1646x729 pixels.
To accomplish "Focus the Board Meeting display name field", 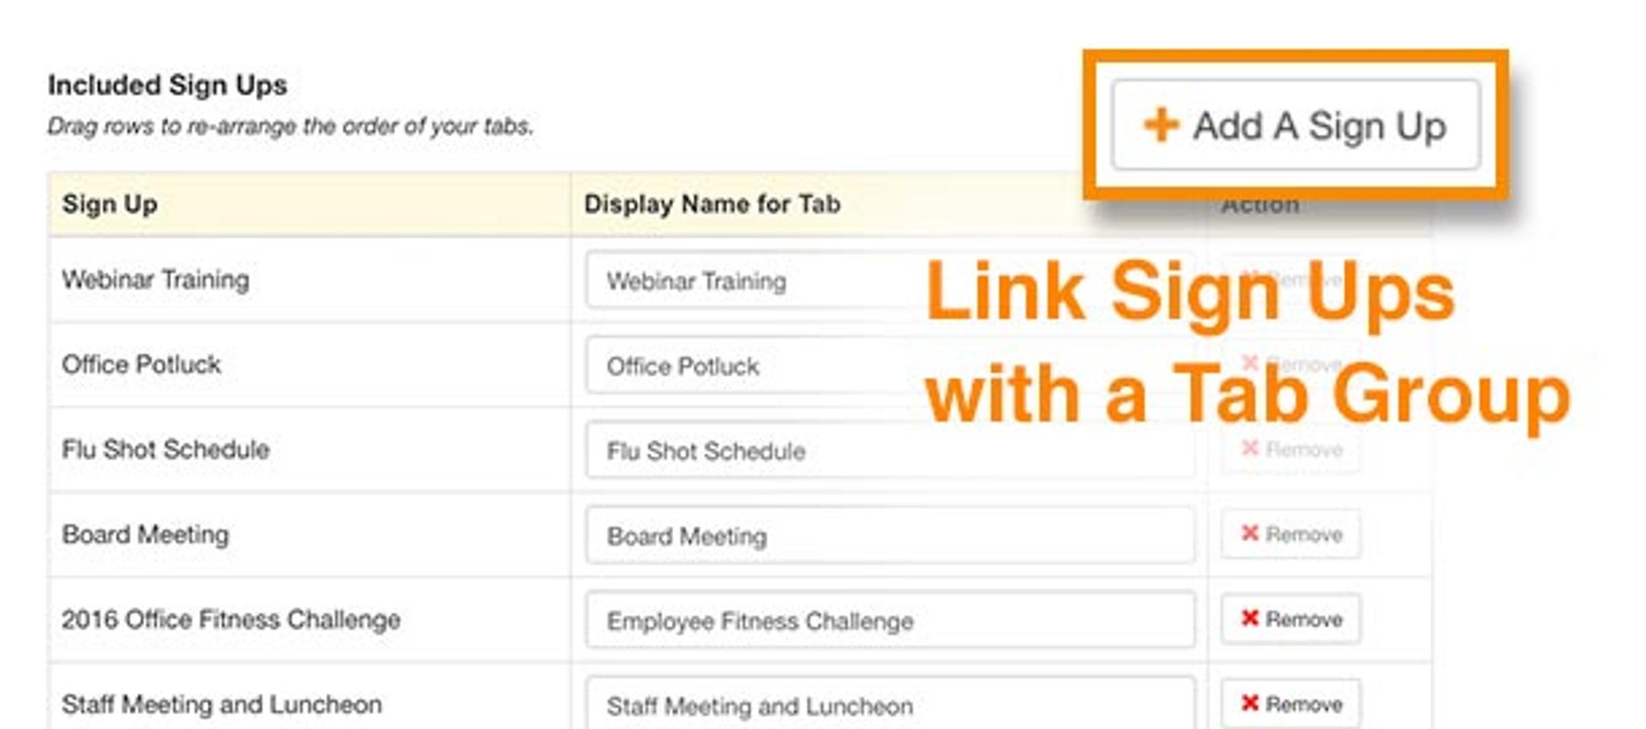I will pyautogui.click(x=890, y=534).
